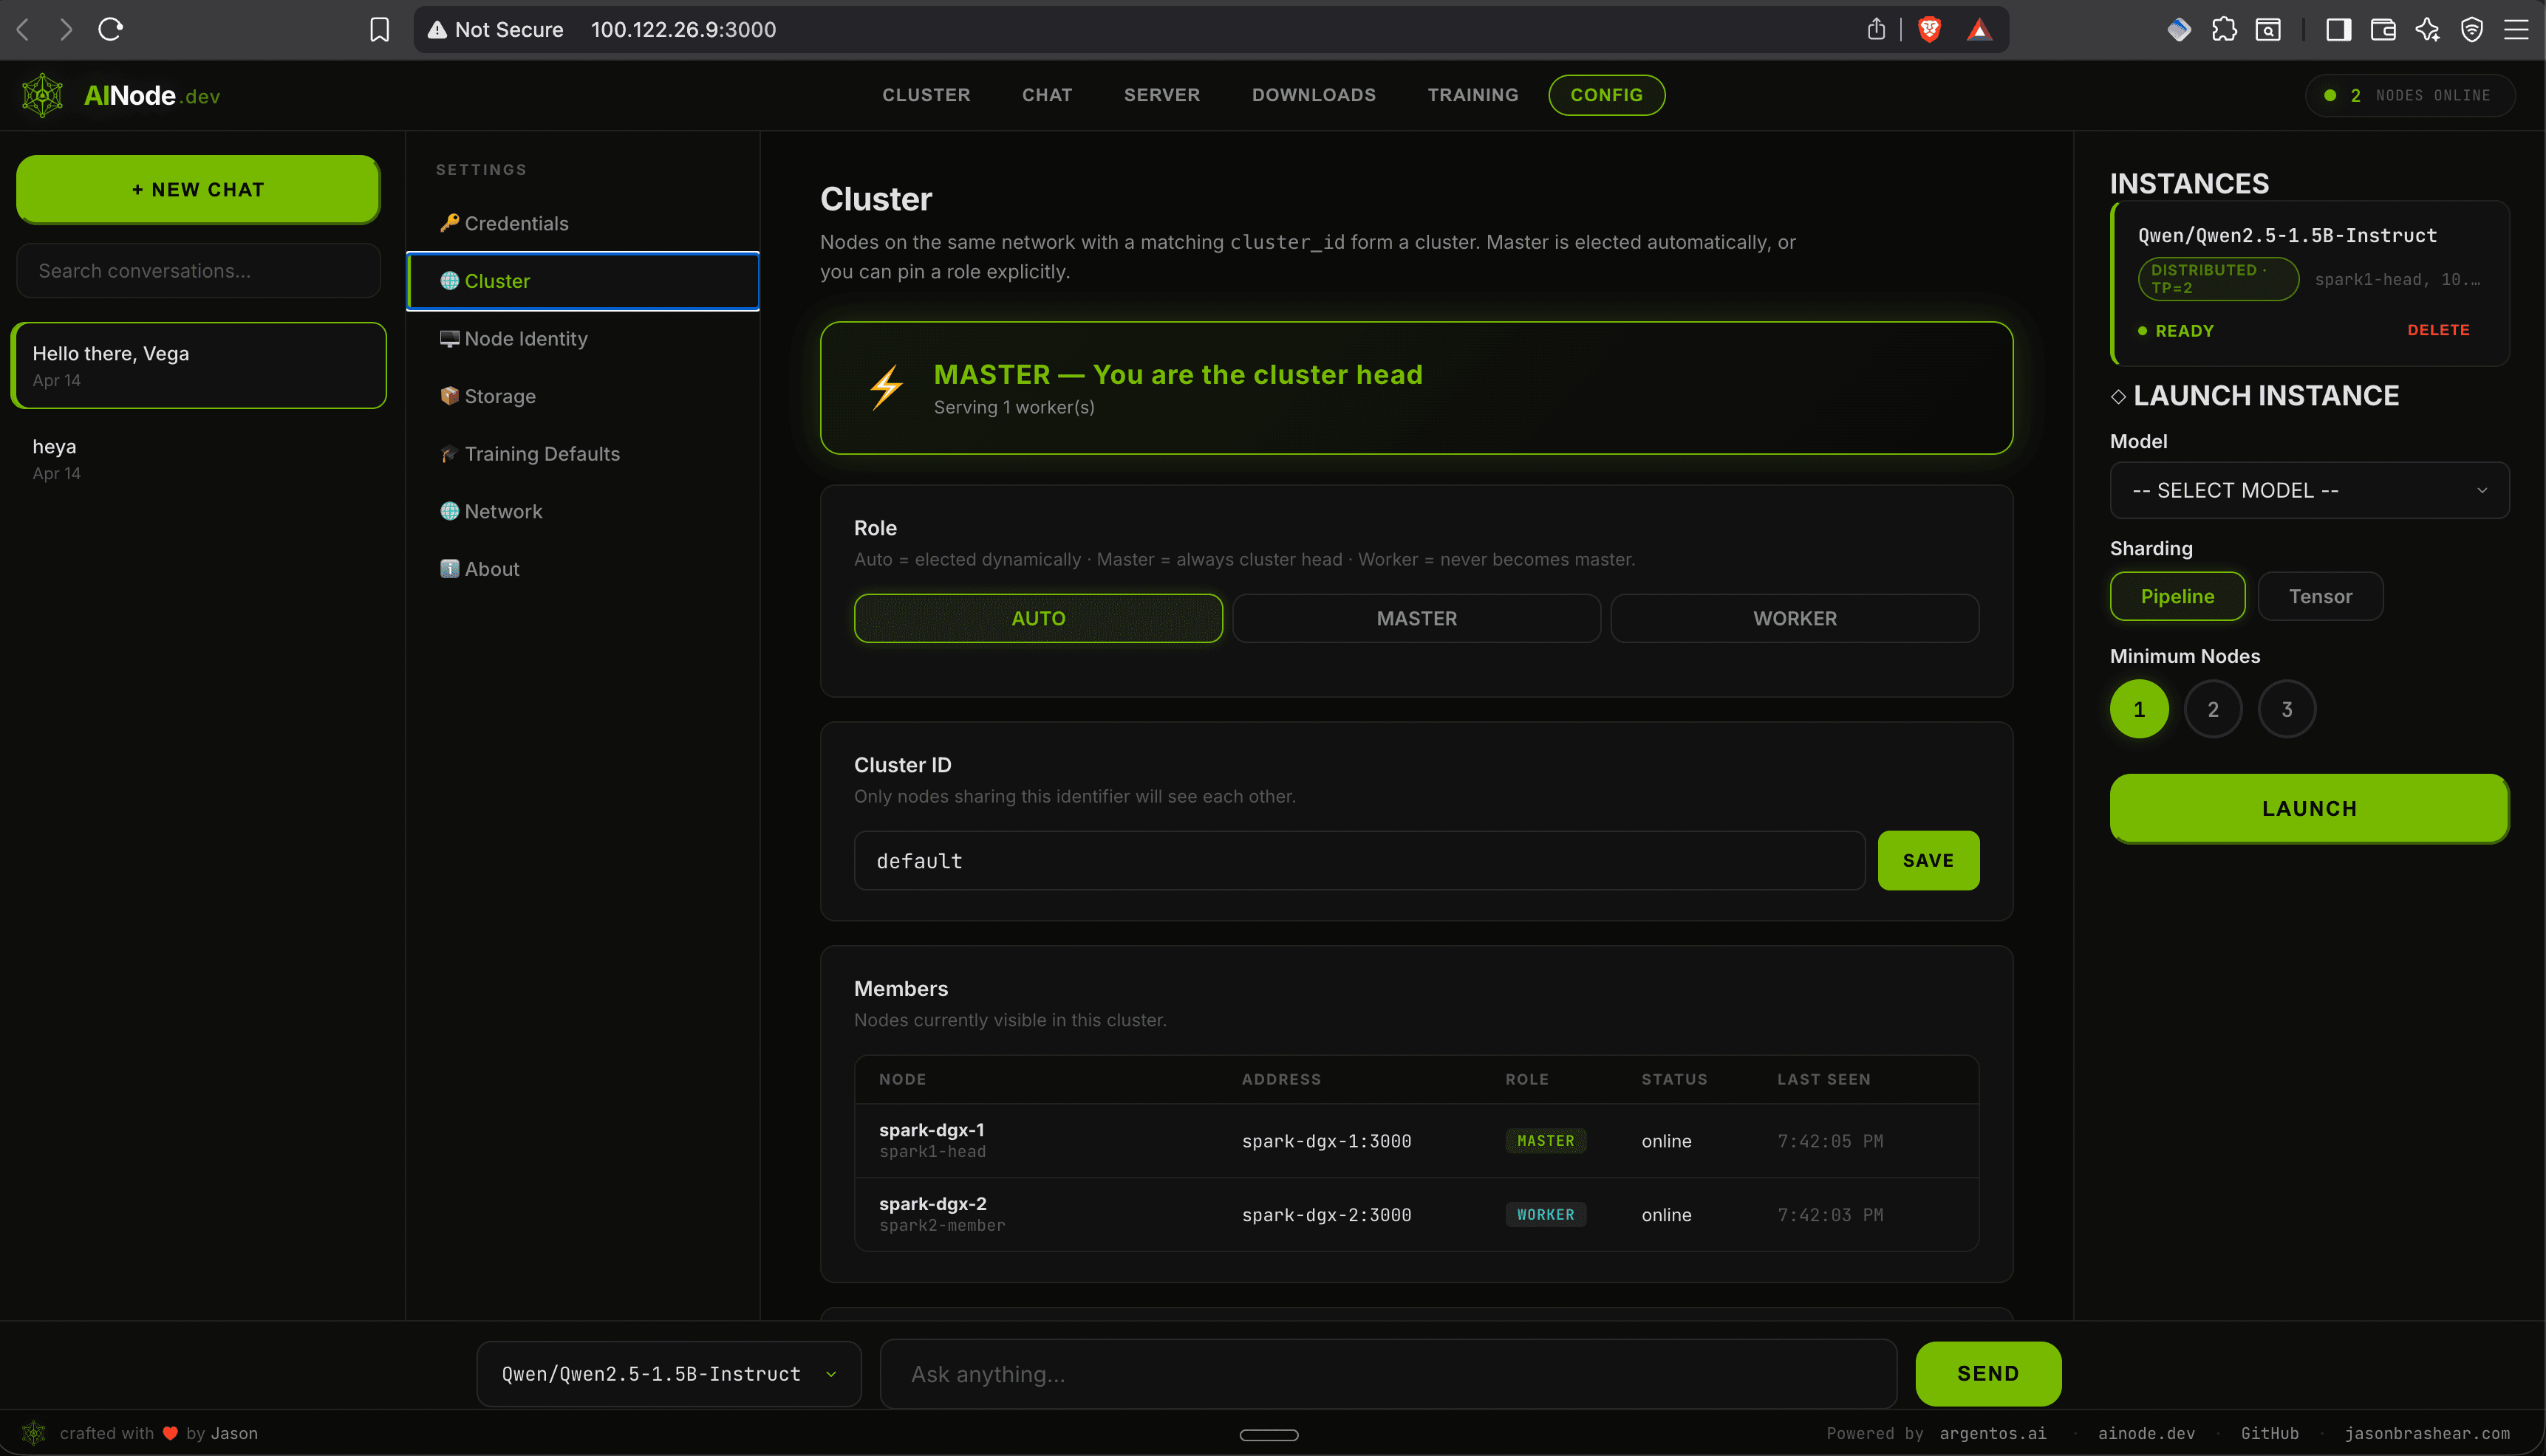Image resolution: width=2546 pixels, height=1456 pixels.
Task: Click the lightning bolt master icon
Action: pos(887,387)
